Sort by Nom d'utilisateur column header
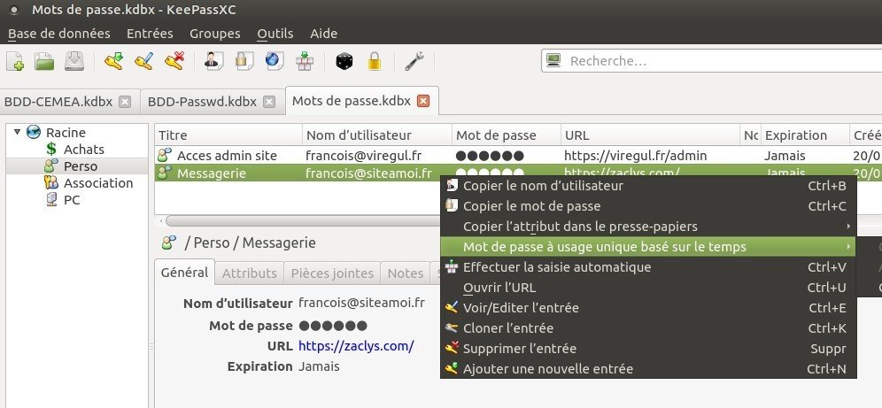This screenshot has width=882, height=408. 377,135
